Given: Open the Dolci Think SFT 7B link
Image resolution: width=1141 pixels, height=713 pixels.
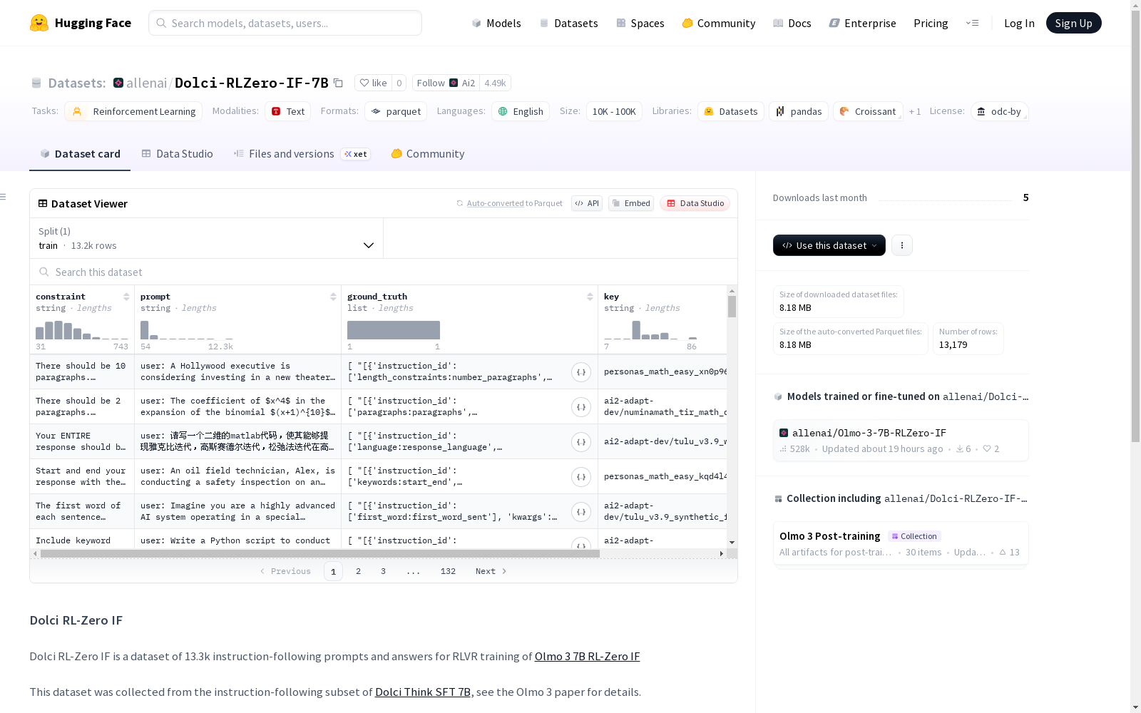Looking at the screenshot, I should pyautogui.click(x=423, y=692).
